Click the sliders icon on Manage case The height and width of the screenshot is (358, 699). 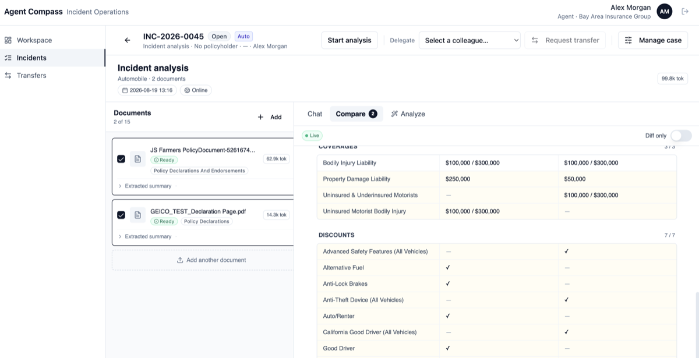tap(628, 40)
